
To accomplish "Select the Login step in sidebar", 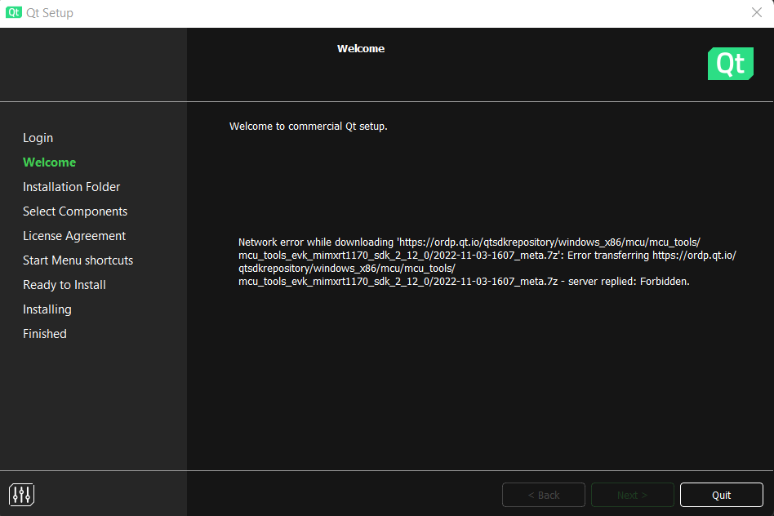I will tap(38, 138).
